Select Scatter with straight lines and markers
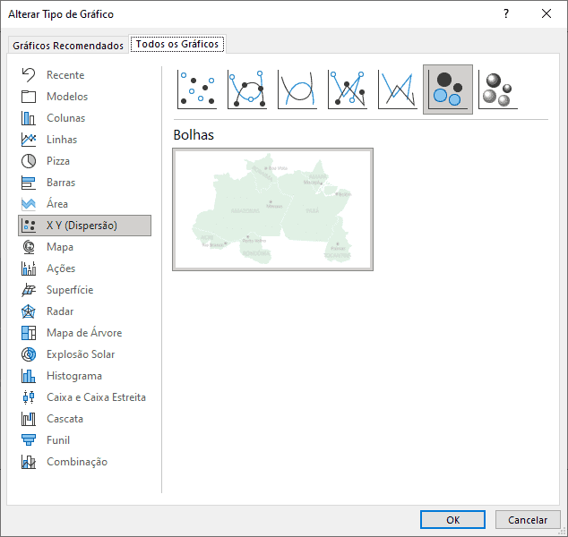Image resolution: width=568 pixels, height=537 pixels. click(348, 89)
